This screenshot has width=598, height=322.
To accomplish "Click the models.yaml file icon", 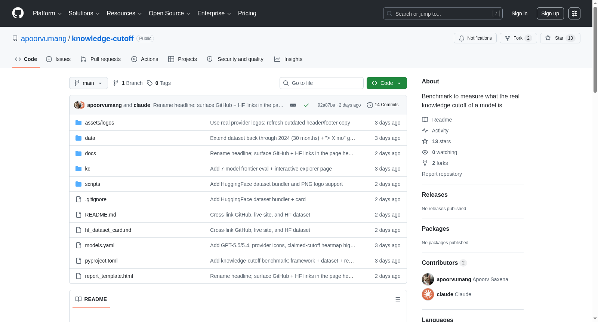I will [x=78, y=245].
